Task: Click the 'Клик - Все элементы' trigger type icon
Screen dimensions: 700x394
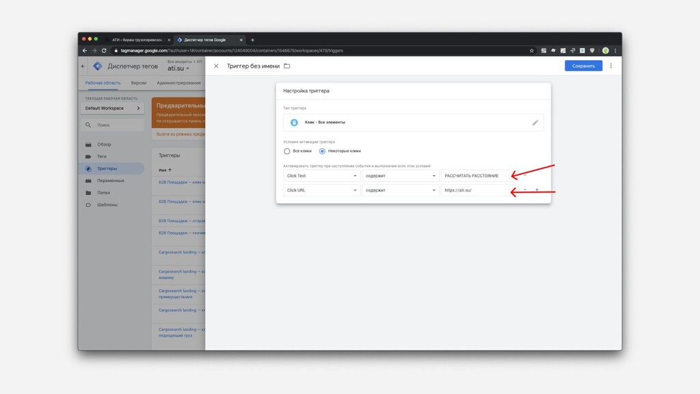Action: [294, 122]
